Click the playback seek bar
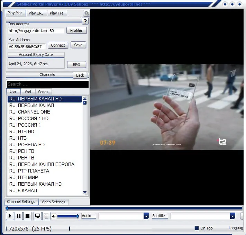This screenshot has height=235, width=246. pyautogui.click(x=124, y=208)
